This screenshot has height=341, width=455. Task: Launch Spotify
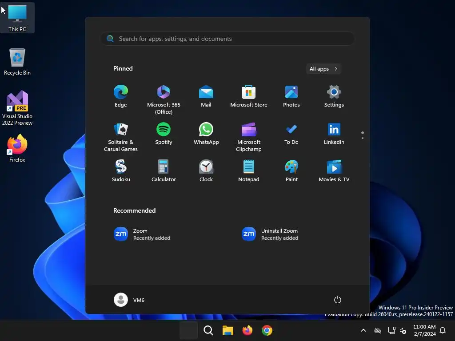pyautogui.click(x=164, y=134)
